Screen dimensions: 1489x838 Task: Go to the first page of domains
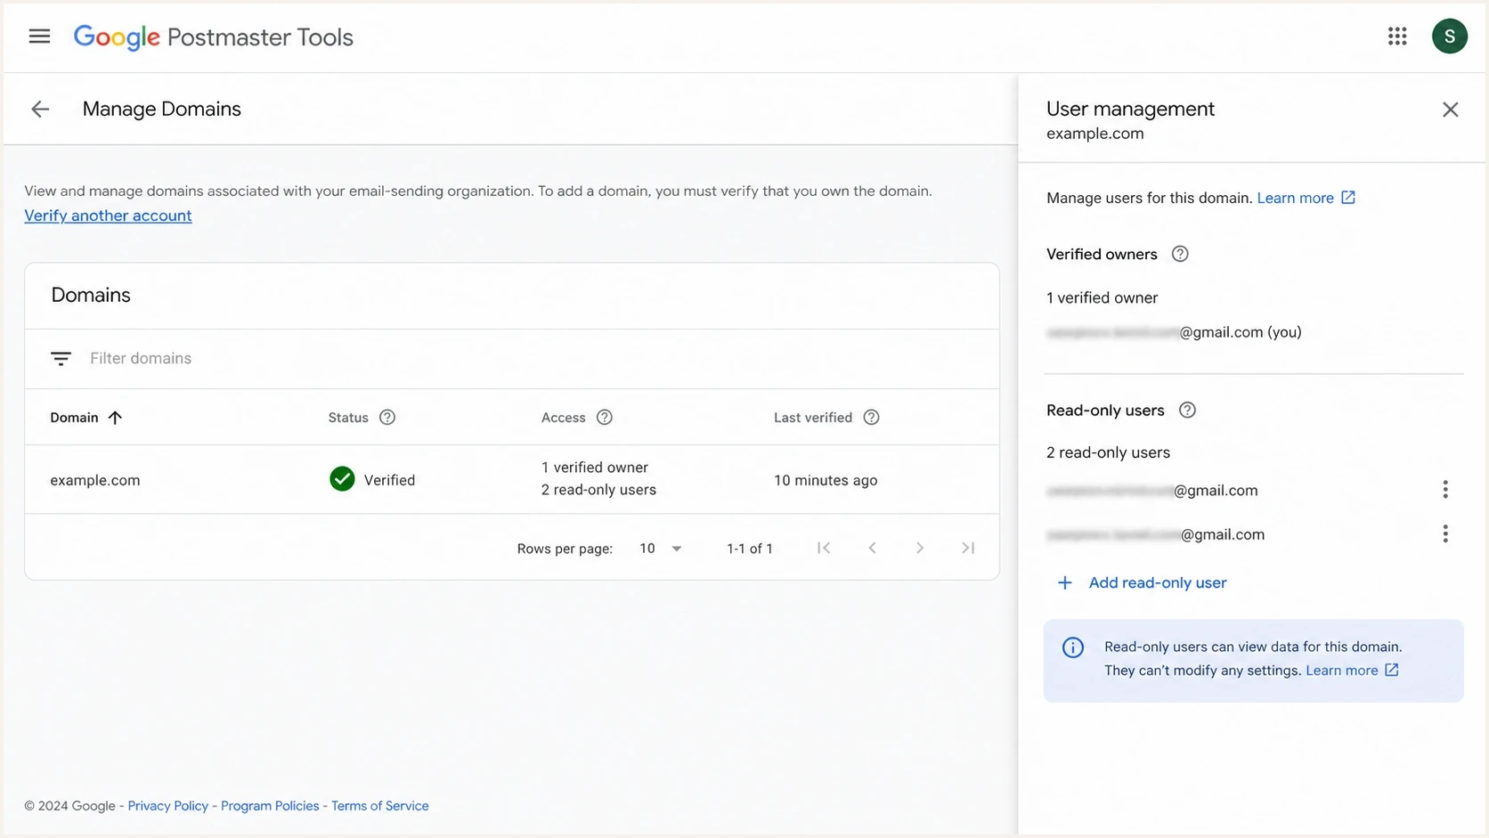point(824,548)
